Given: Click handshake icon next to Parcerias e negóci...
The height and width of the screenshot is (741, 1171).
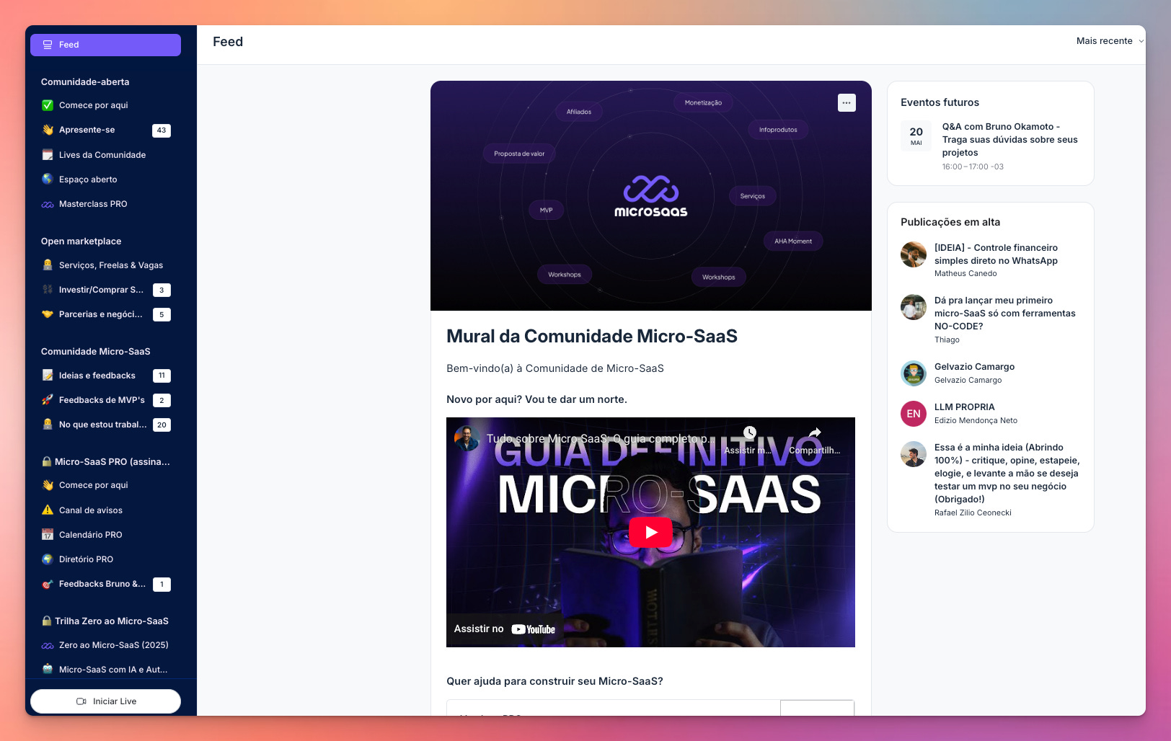Looking at the screenshot, I should [48, 314].
